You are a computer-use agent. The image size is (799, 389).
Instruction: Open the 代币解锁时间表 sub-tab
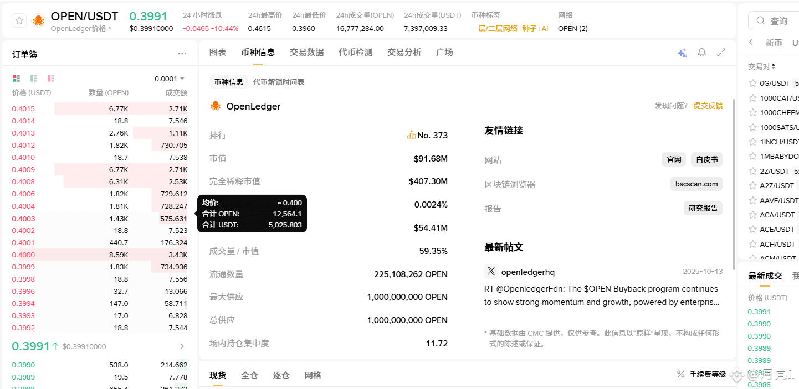point(279,82)
